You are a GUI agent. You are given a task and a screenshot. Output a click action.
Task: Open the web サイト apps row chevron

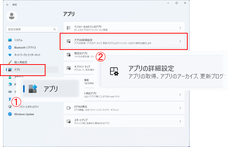[x=180, y=95]
